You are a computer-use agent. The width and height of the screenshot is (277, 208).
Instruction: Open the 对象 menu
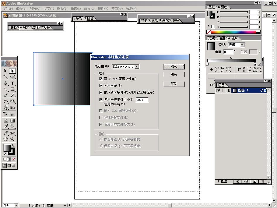pos(35,9)
